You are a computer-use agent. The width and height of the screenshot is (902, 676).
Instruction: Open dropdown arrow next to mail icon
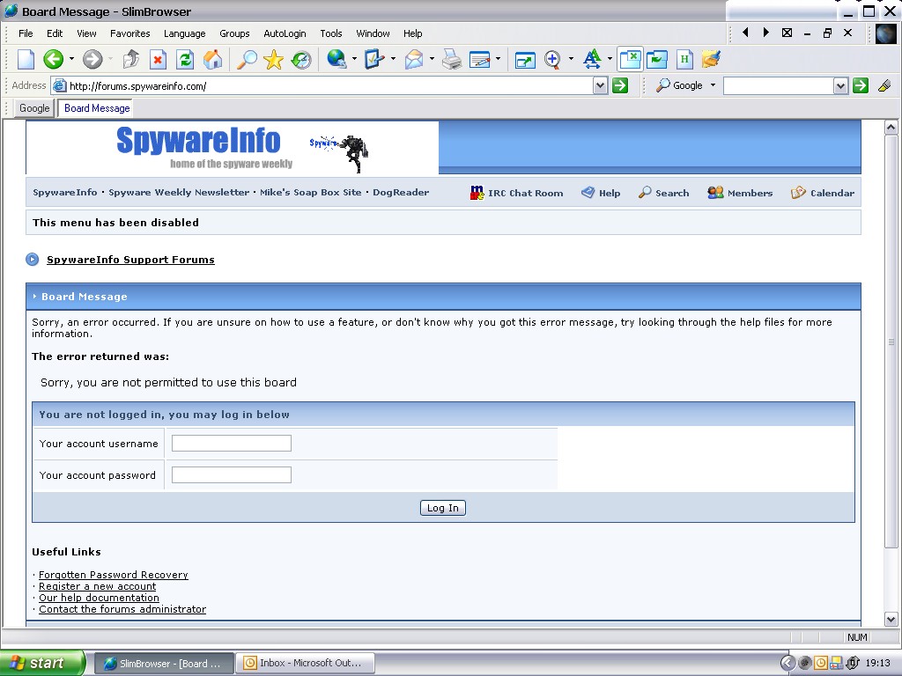pos(432,59)
